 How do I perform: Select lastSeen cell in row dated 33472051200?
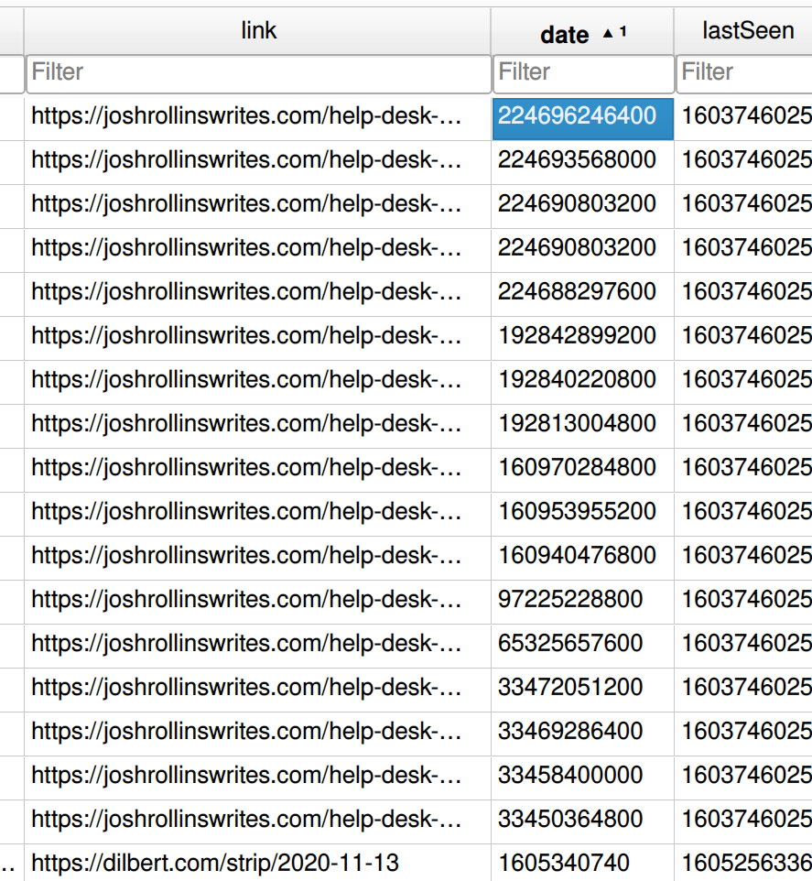pos(743,690)
